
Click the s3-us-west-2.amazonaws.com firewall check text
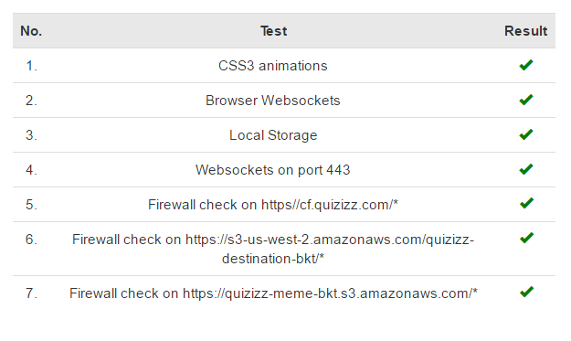pos(273,249)
